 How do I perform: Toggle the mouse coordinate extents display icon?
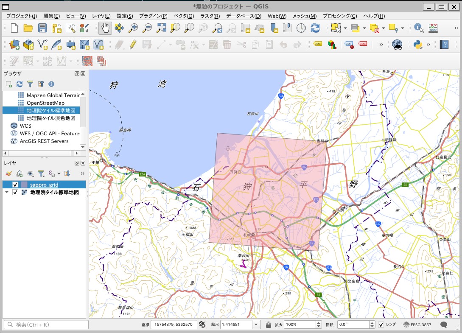[x=202, y=325]
